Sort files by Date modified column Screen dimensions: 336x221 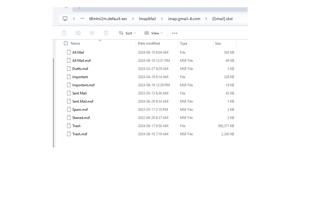point(149,43)
